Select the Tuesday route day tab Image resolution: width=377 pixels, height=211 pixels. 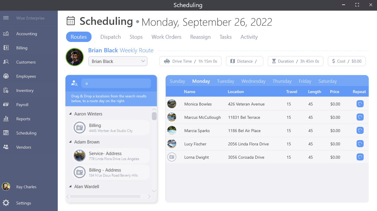pyautogui.click(x=225, y=81)
